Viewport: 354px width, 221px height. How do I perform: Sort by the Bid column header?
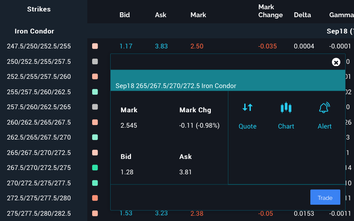[x=125, y=15]
